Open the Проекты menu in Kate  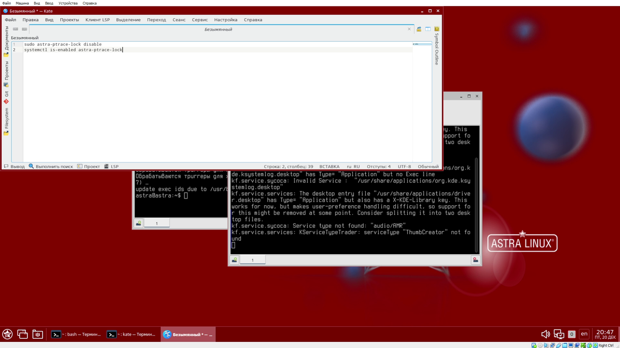click(69, 20)
